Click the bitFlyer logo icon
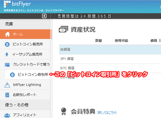The height and width of the screenshot is (118, 161). tap(7, 4)
